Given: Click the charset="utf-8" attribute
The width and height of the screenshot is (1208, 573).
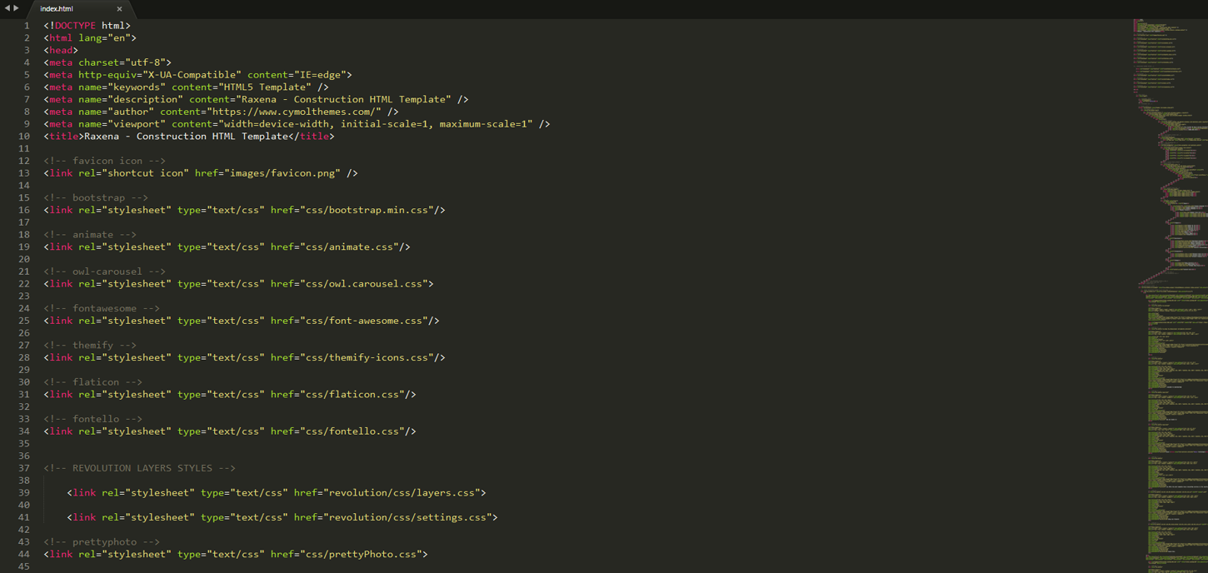Looking at the screenshot, I should [122, 62].
